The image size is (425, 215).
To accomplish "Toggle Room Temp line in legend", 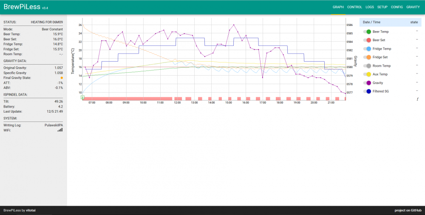I will [x=367, y=66].
